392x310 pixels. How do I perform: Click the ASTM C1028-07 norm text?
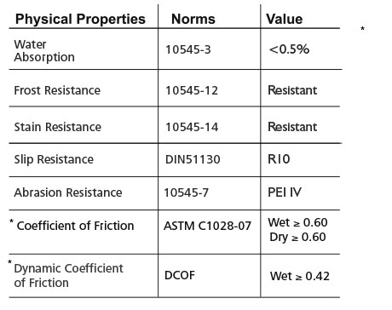[x=207, y=226]
